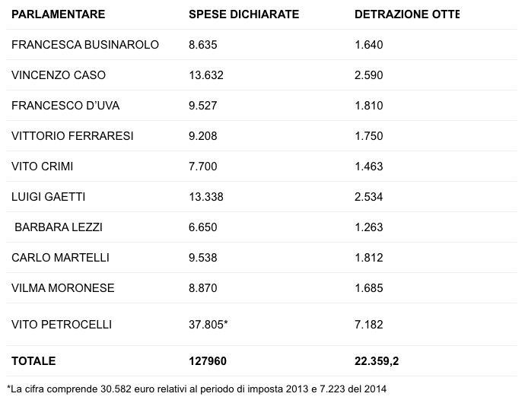Select the FRANCESCA BUSINAROLO name cell

(x=85, y=45)
